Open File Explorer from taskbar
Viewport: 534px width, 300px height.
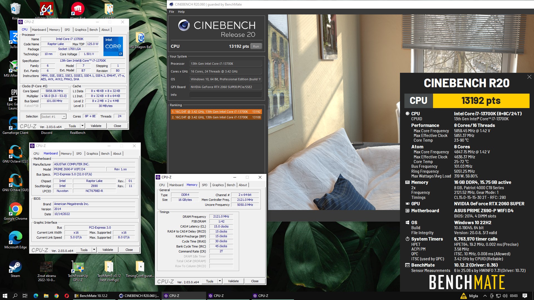click(x=46, y=296)
